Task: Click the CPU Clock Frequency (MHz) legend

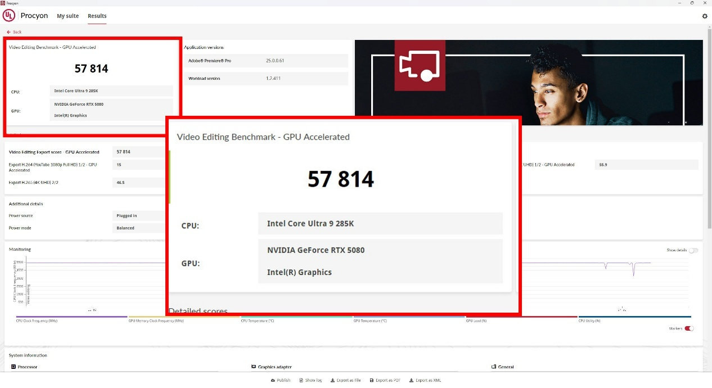Action: (x=37, y=321)
